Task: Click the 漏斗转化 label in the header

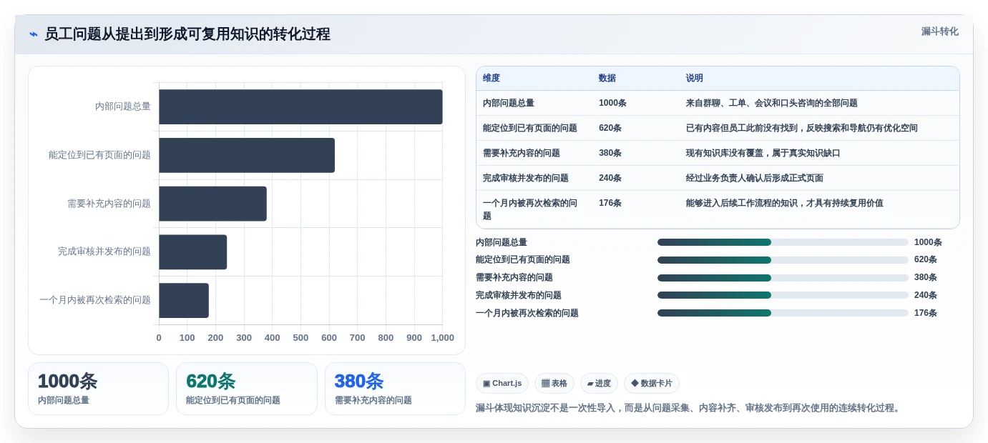Action: coord(939,31)
